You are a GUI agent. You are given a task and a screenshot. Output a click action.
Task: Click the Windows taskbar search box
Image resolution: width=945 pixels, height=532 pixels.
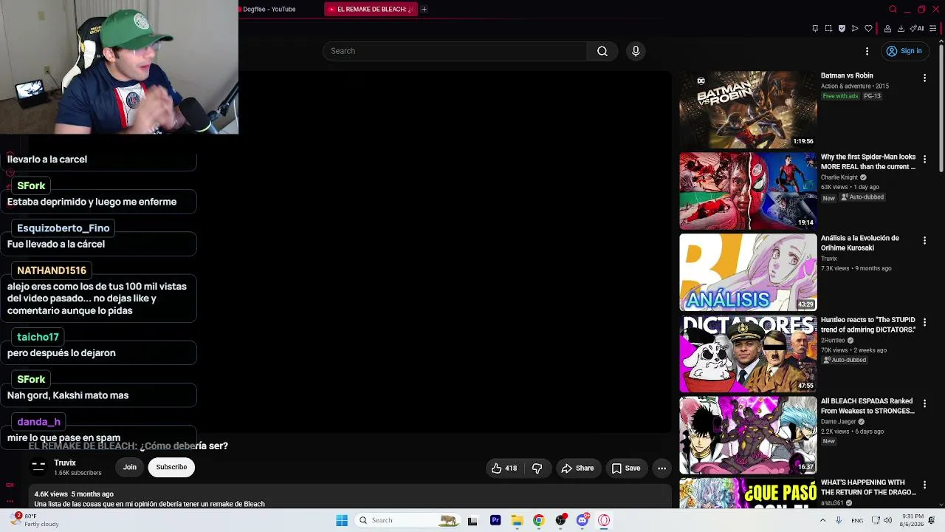pos(408,520)
